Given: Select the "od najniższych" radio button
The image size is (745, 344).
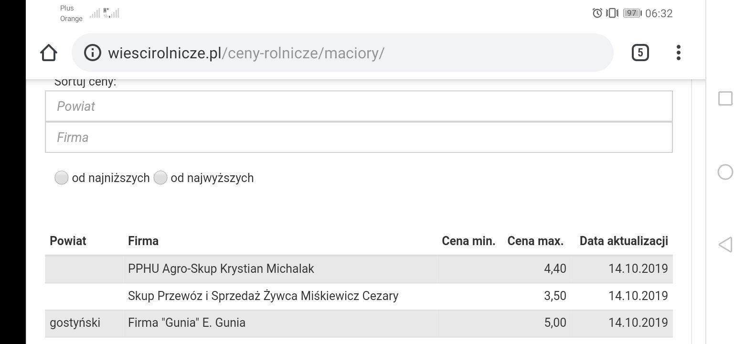Looking at the screenshot, I should (62, 178).
